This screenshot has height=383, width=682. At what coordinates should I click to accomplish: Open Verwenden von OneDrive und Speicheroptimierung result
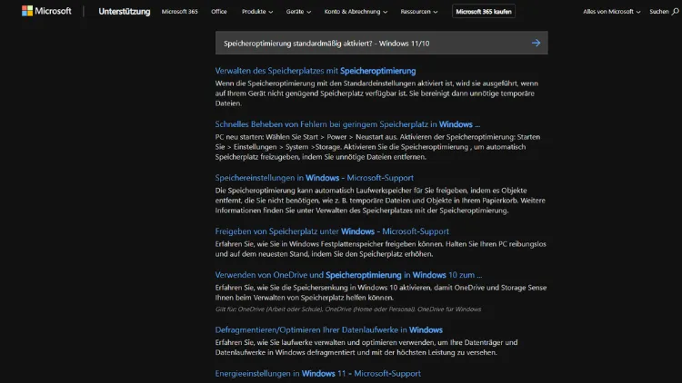tap(348, 275)
